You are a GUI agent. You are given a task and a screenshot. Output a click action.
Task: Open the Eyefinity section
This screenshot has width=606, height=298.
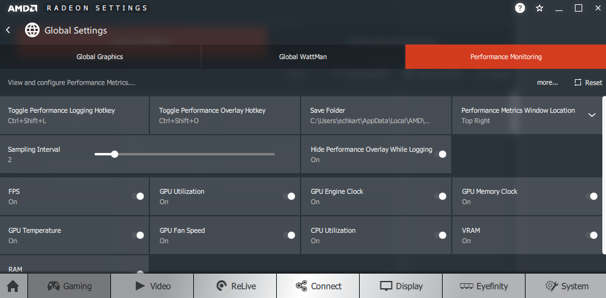[x=483, y=286]
